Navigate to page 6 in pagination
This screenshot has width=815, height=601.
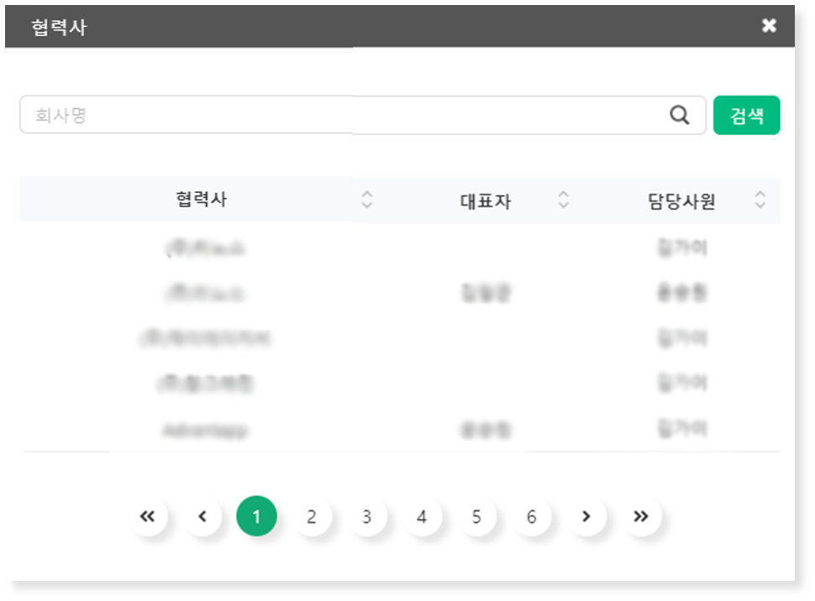pyautogui.click(x=531, y=516)
